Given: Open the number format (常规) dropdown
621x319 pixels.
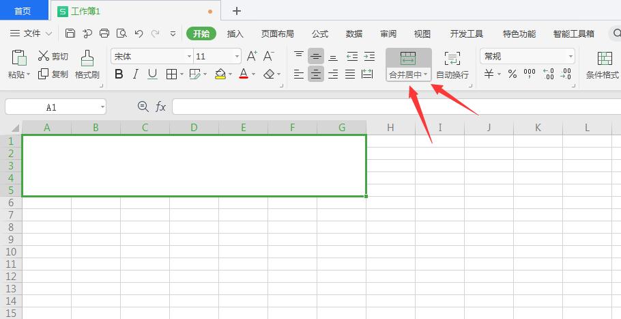Looking at the screenshot, I should click(x=571, y=56).
